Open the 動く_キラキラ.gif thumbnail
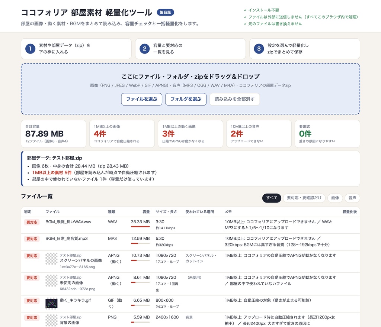Image resolution: width=381 pixels, height=327 pixels. pos(51,304)
